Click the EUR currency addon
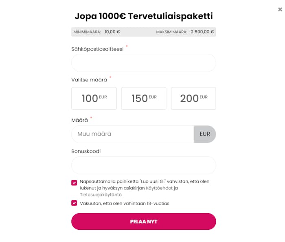This screenshot has width=285, height=242. click(x=205, y=134)
